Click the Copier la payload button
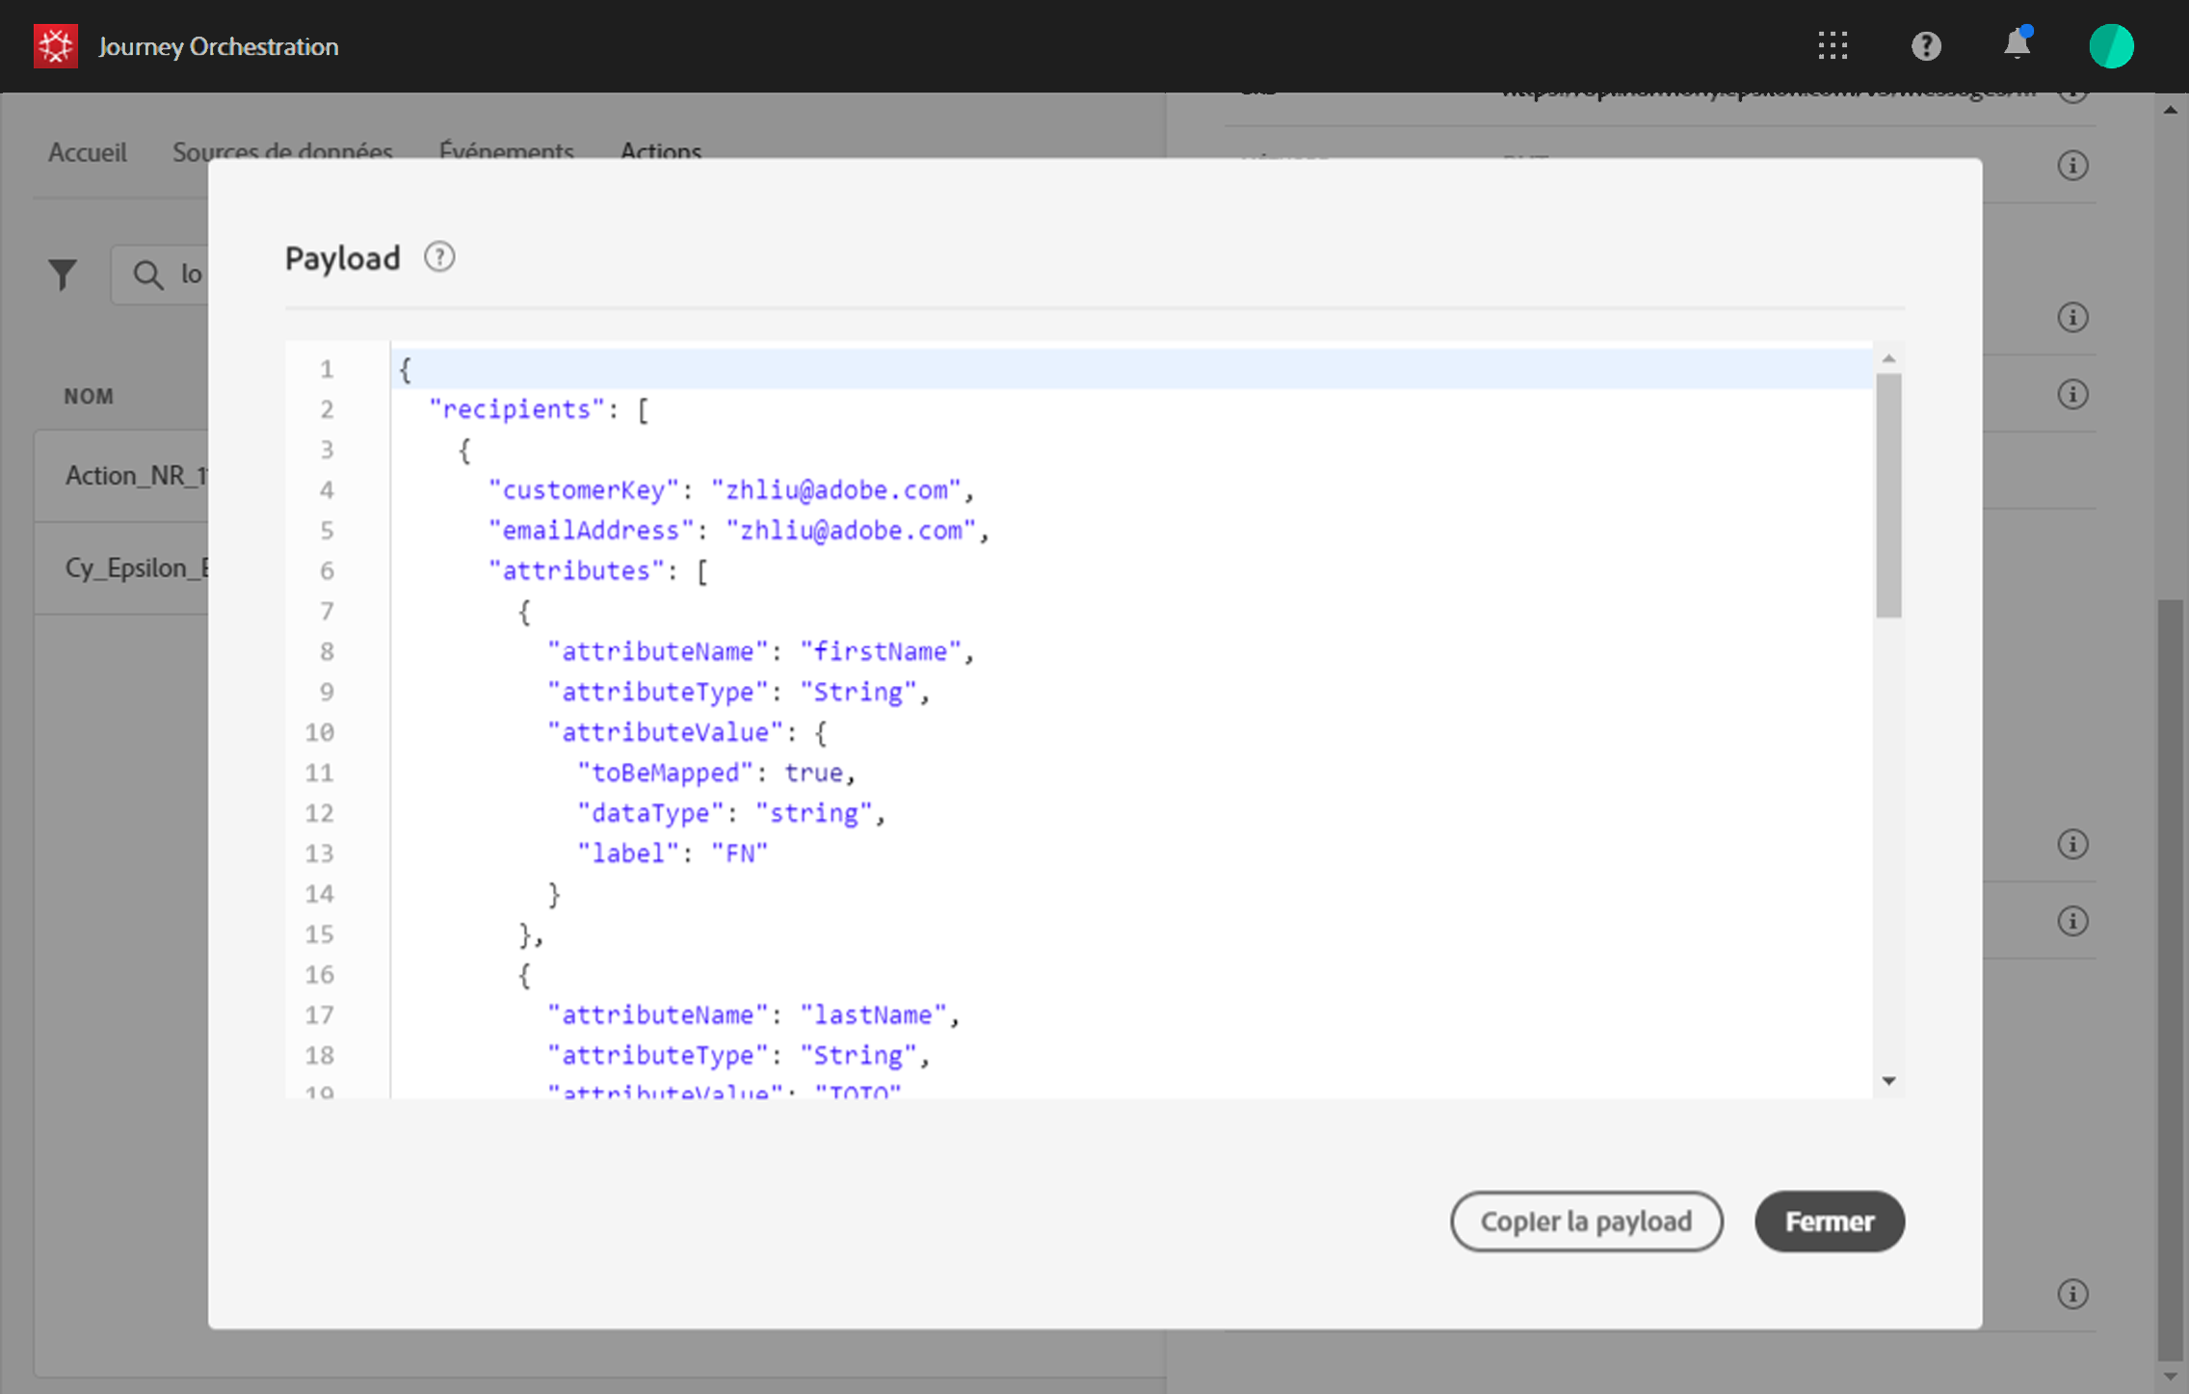 (x=1586, y=1221)
